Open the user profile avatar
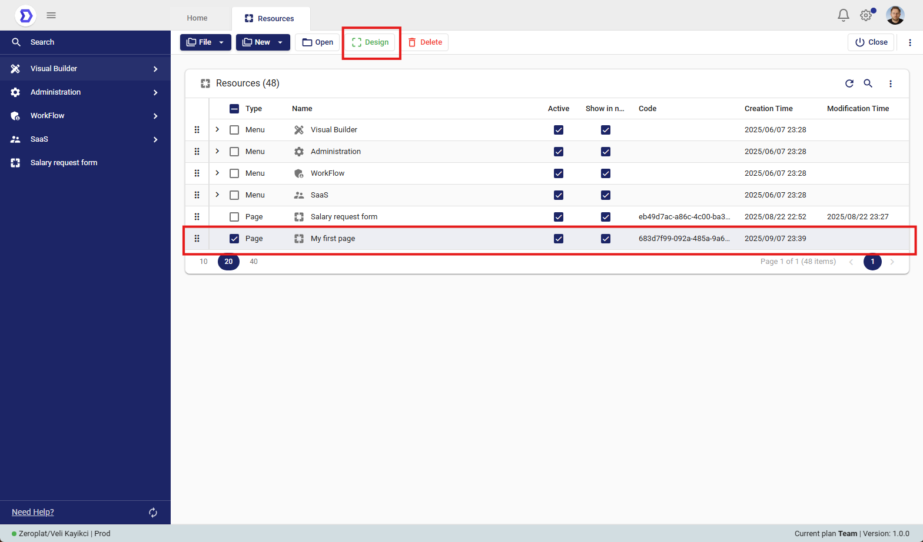Image resolution: width=923 pixels, height=542 pixels. 895,15
